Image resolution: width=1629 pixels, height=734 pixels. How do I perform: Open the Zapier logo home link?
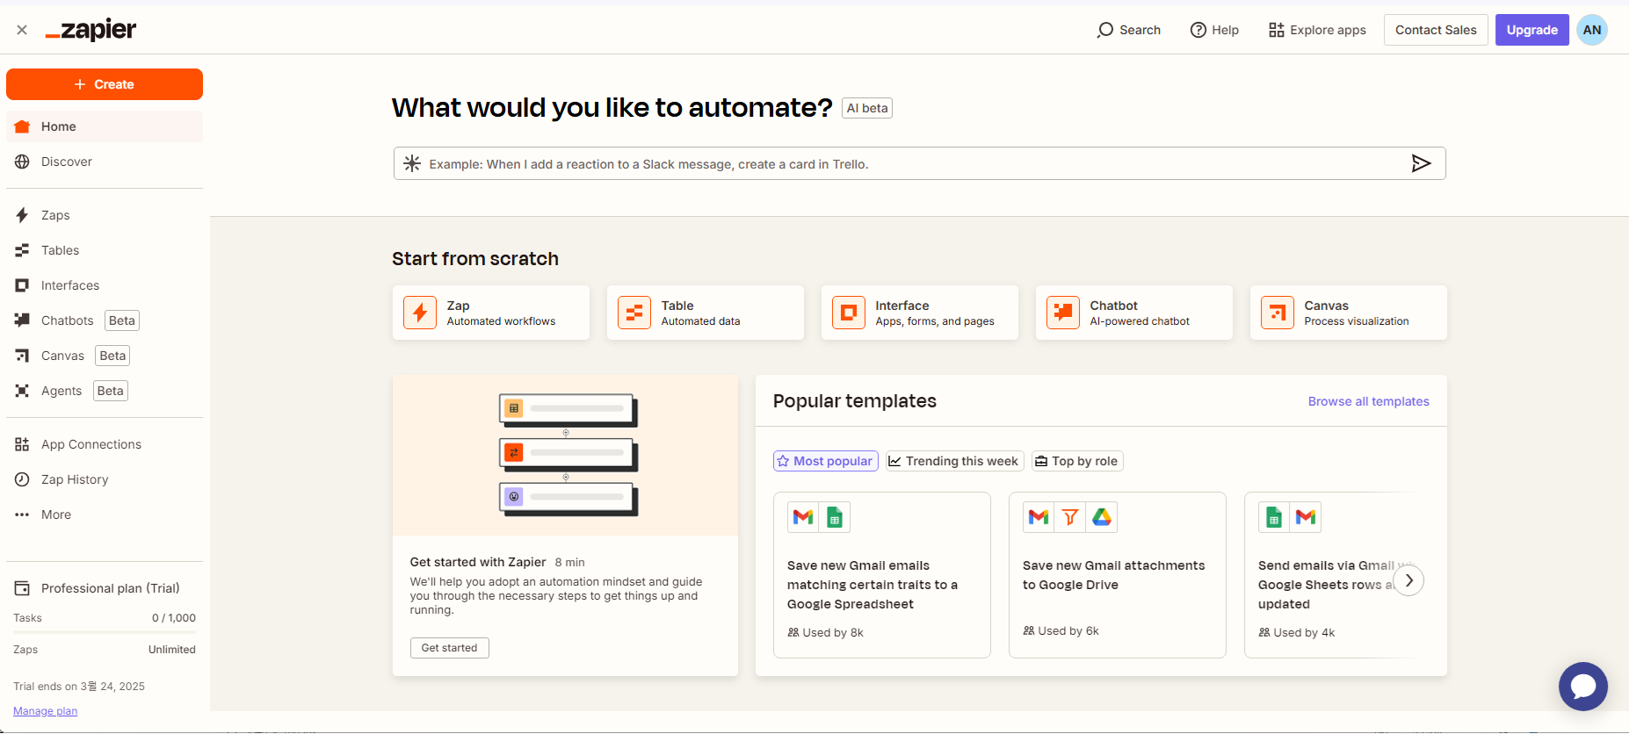pyautogui.click(x=90, y=30)
